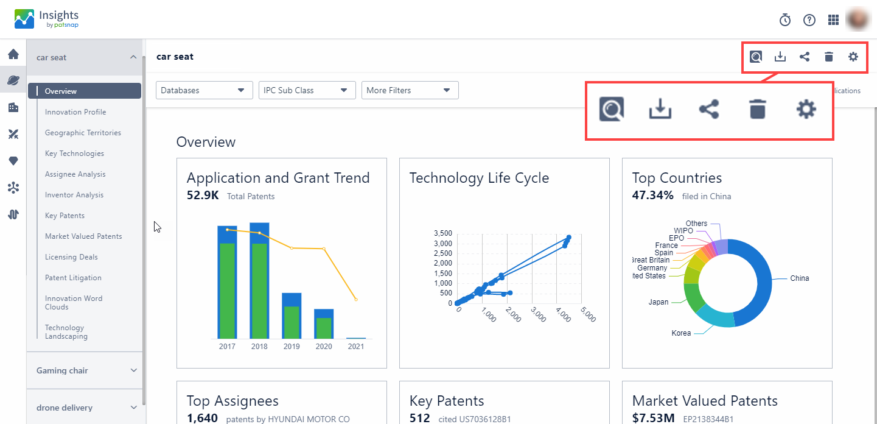Viewport: 877px width, 424px height.
Task: Open the Application and Grant Trend card
Action: pos(278,178)
